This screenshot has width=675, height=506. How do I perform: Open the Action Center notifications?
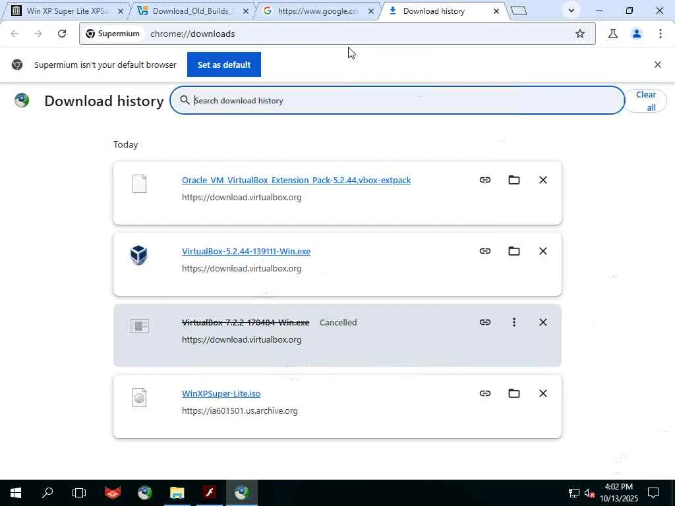[x=653, y=493]
